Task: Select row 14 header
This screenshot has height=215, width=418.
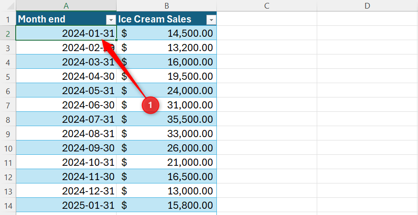Action: coord(8,205)
